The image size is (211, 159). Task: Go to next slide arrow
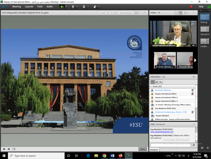[9, 149]
